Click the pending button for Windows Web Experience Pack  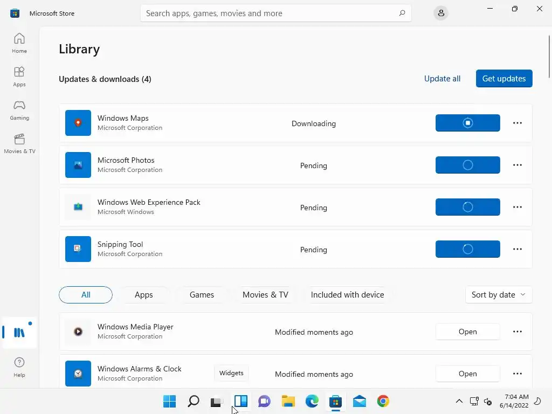point(467,207)
